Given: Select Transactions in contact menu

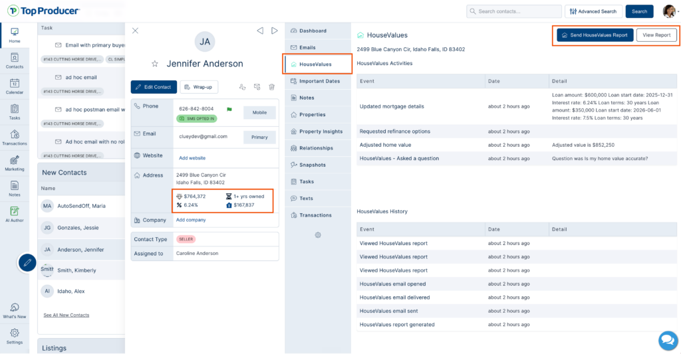Looking at the screenshot, I should click(318, 215).
